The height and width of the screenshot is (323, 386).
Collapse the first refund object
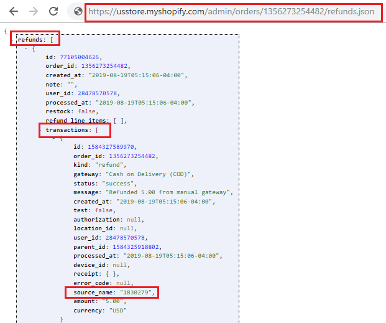pyautogui.click(x=26, y=49)
